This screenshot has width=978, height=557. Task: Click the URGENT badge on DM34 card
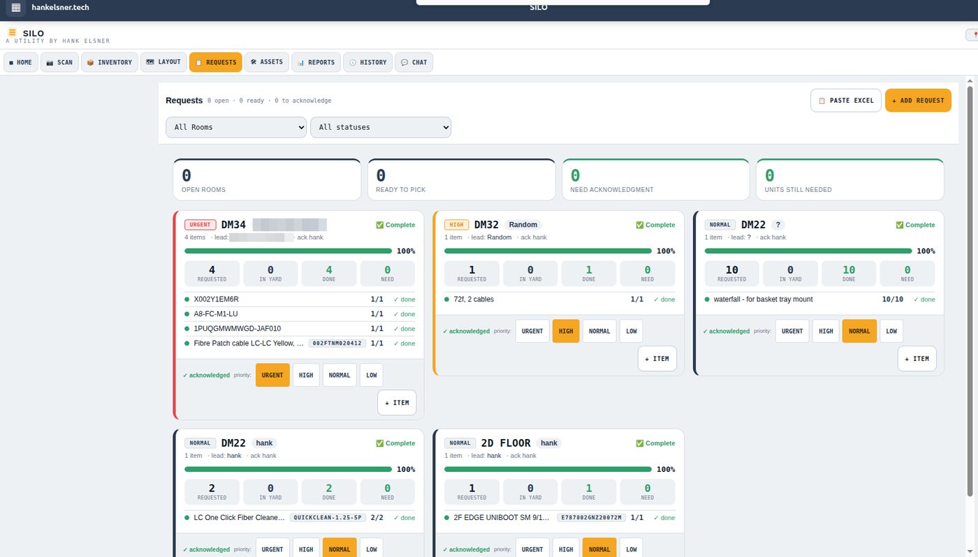(200, 225)
